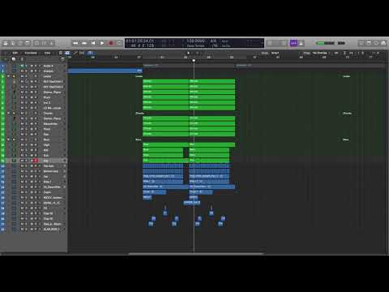Toggle the purple Count-in button
The width and height of the screenshot is (389, 292).
[x=293, y=43]
